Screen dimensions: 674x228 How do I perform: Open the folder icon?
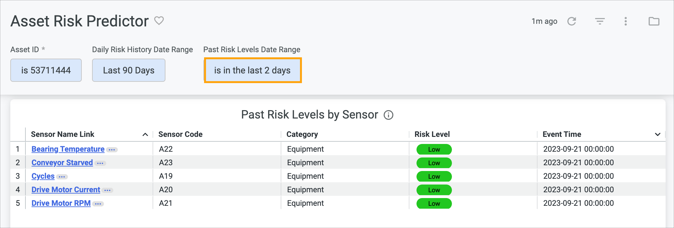[x=654, y=21]
